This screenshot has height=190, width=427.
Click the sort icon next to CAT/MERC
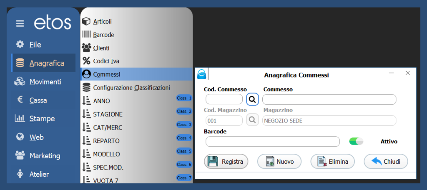[x=86, y=127]
